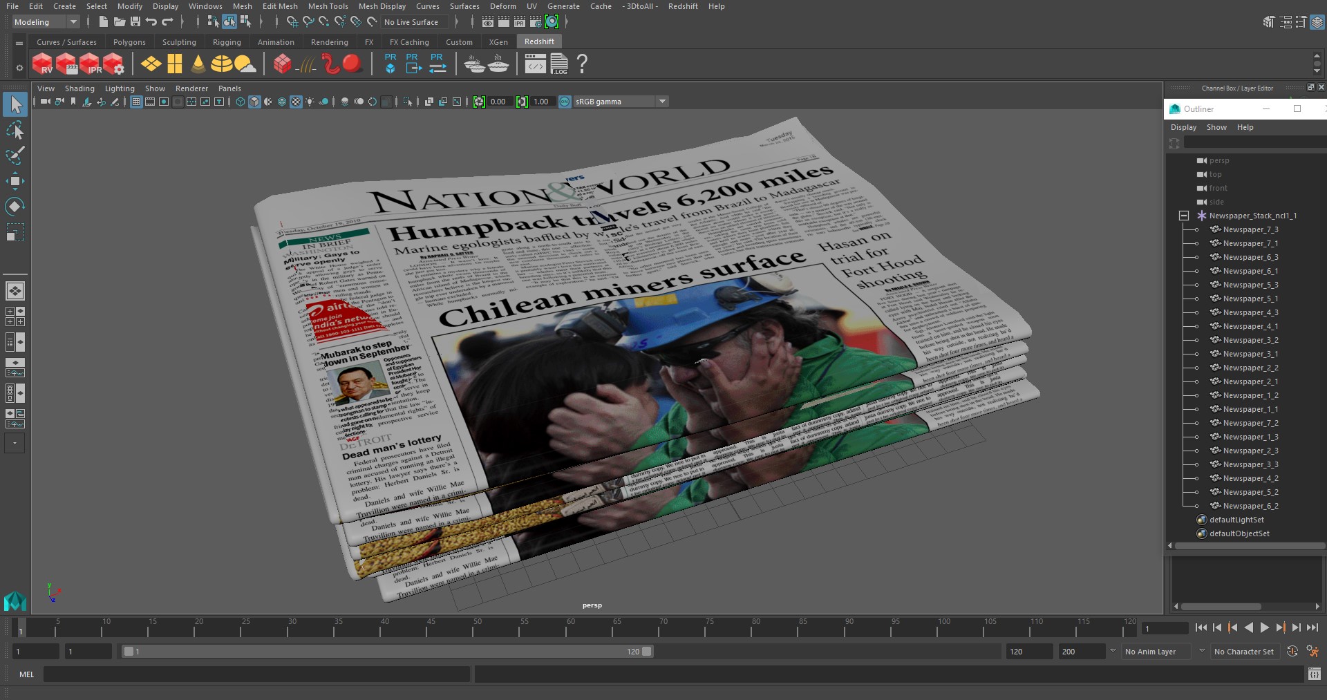This screenshot has width=1327, height=700.
Task: Open the Redshift menu in the menu bar
Action: click(x=683, y=6)
